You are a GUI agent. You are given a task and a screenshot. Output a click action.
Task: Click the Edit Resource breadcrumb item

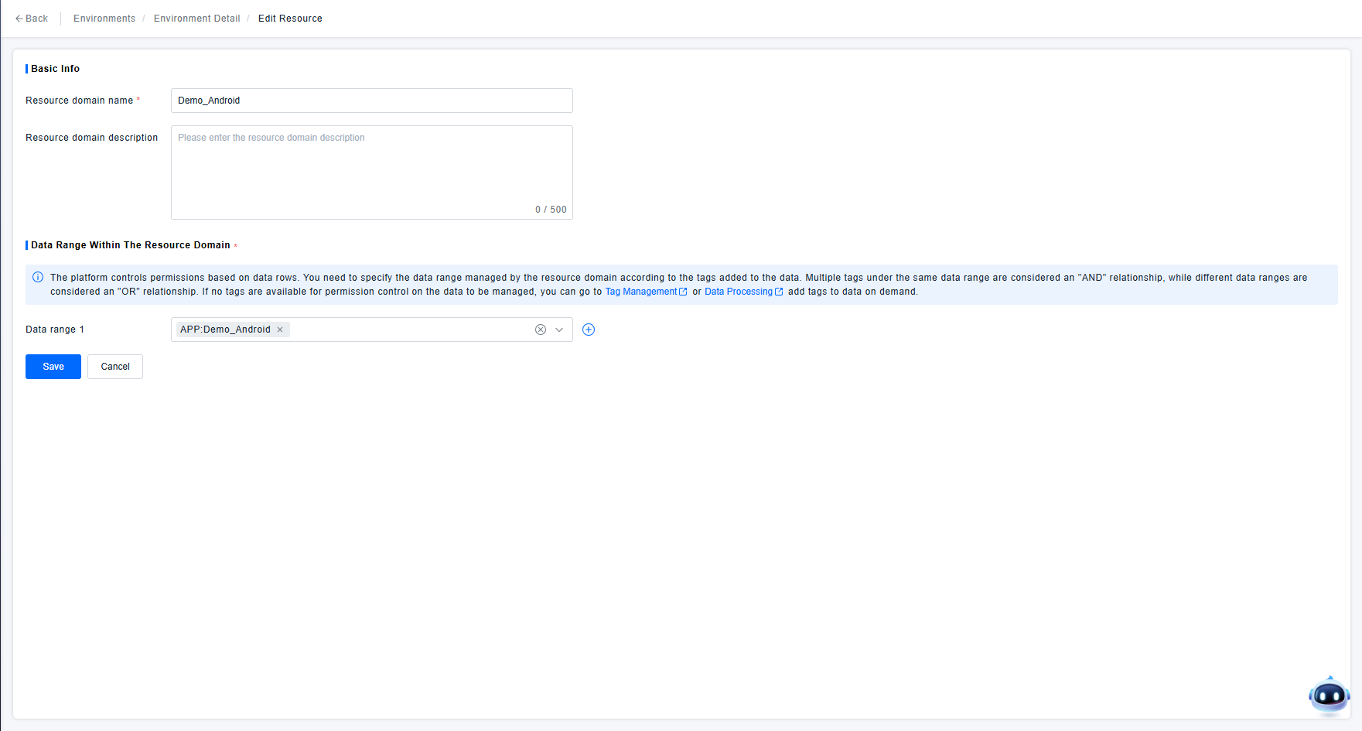290,19
